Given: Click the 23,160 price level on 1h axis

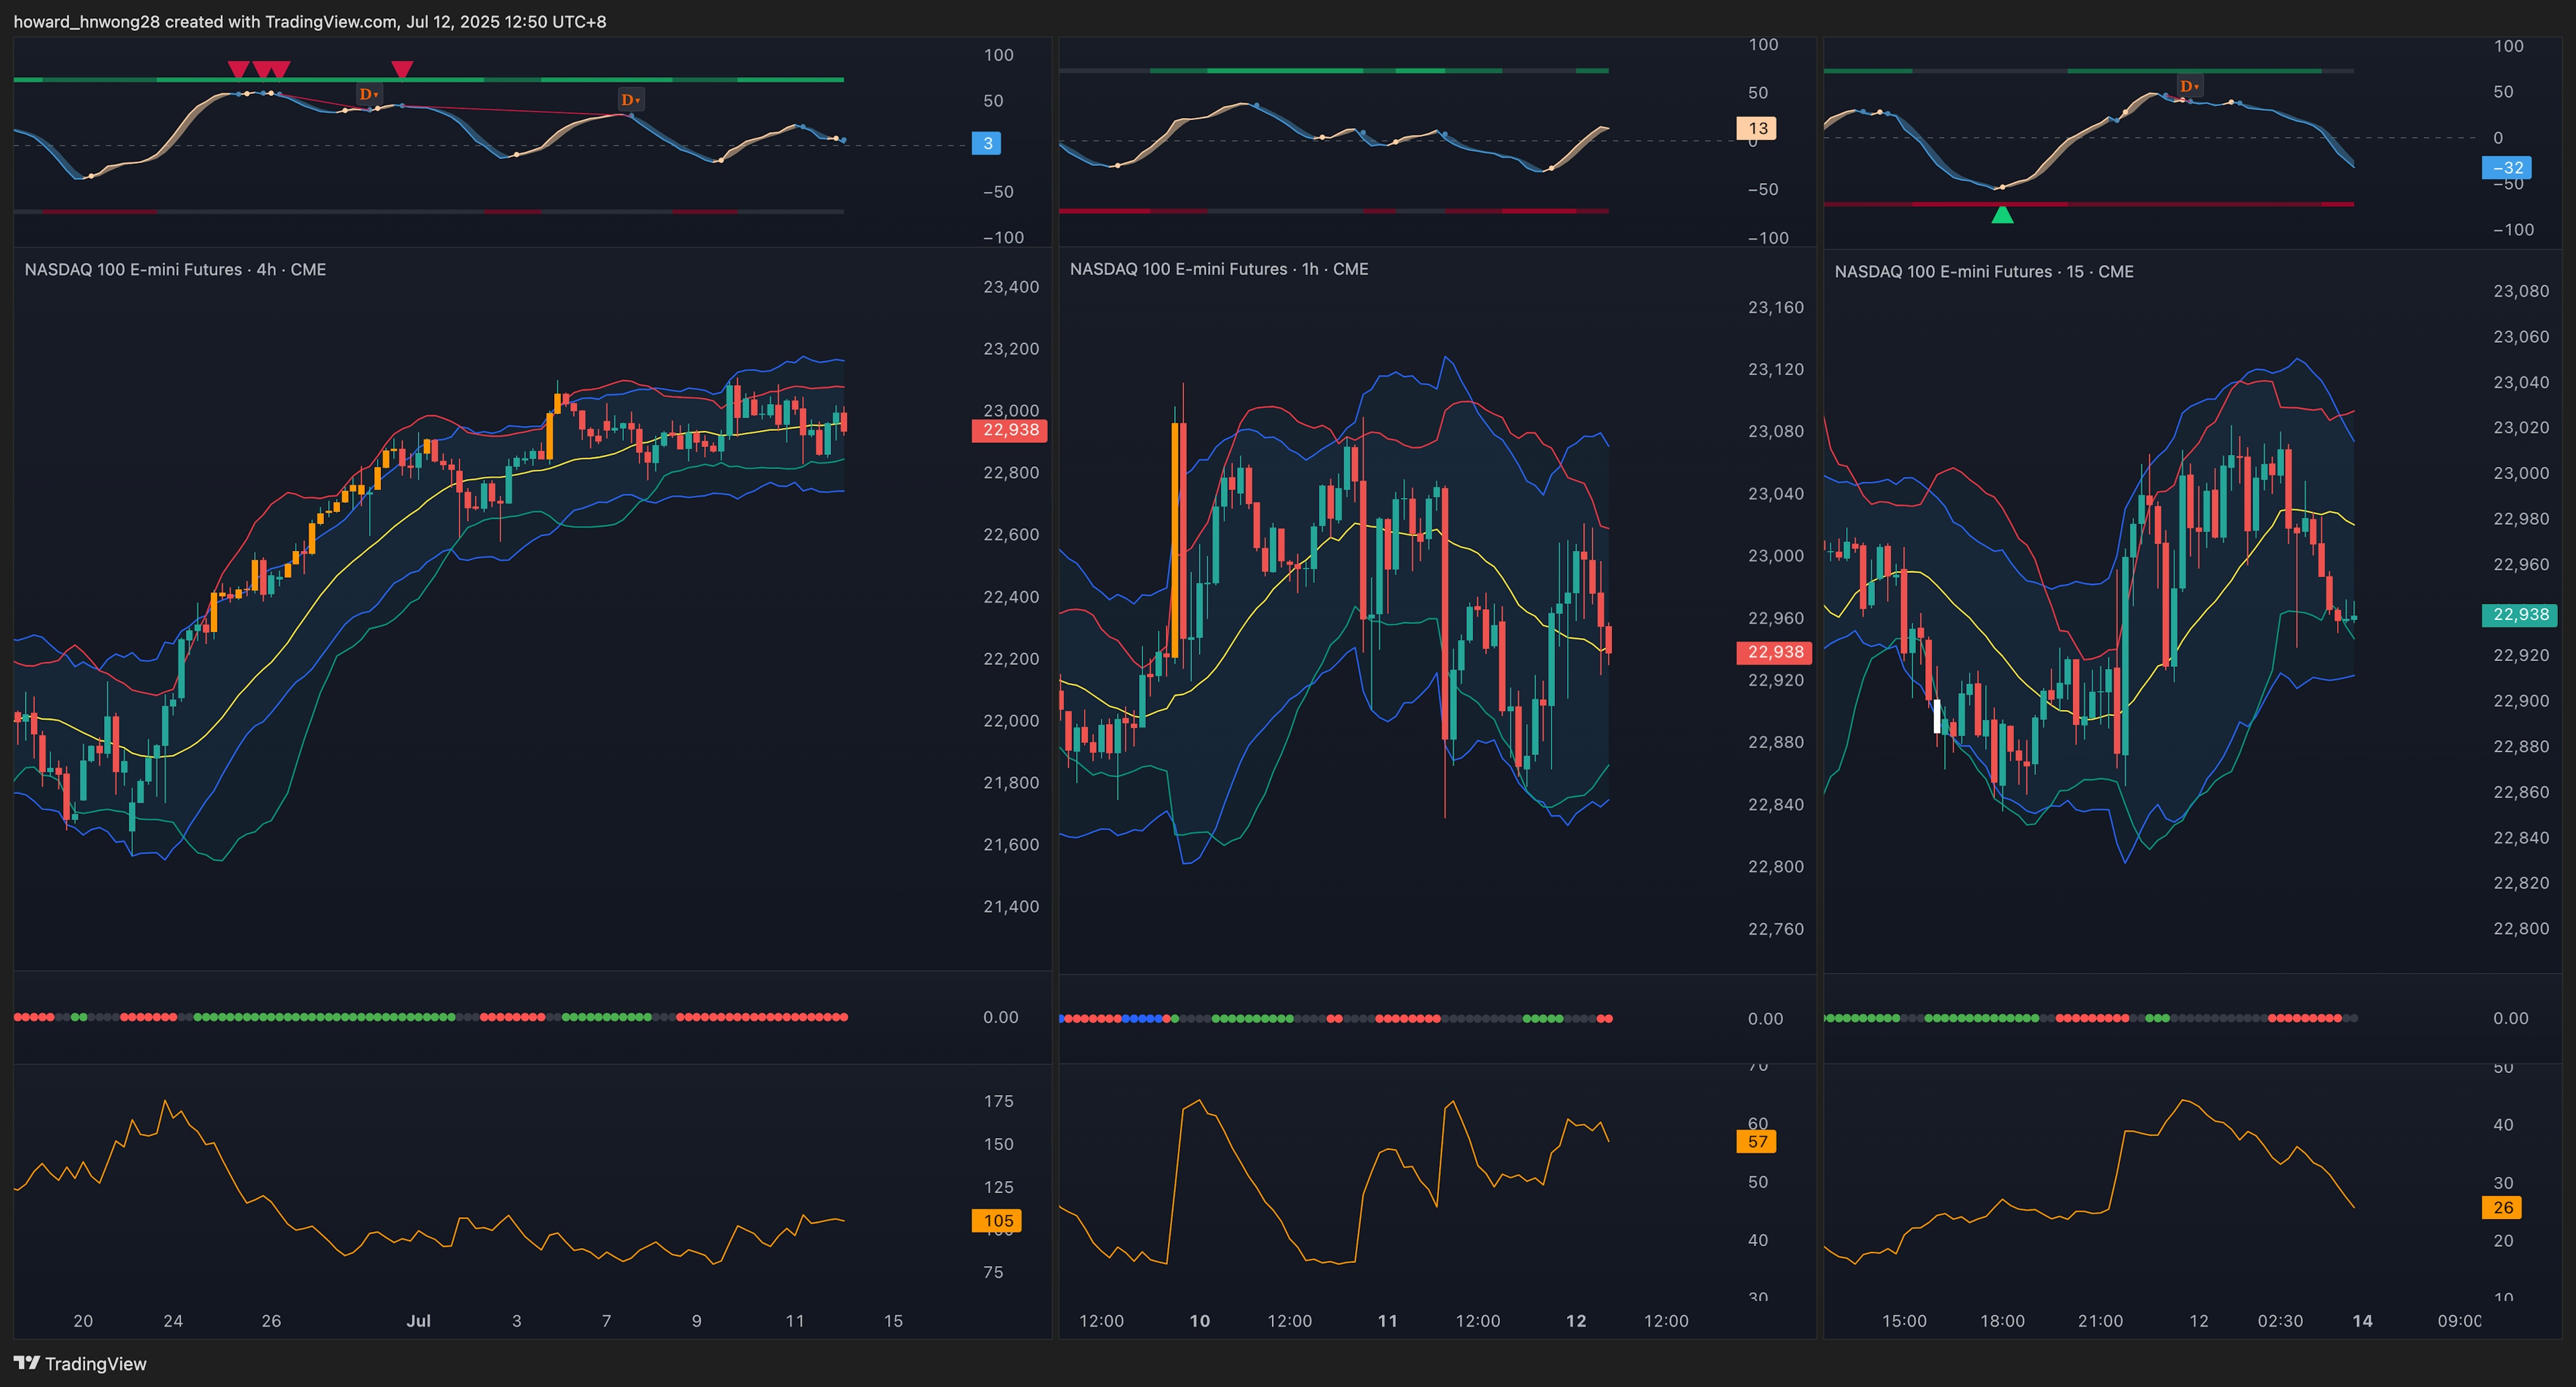Looking at the screenshot, I should (1776, 307).
